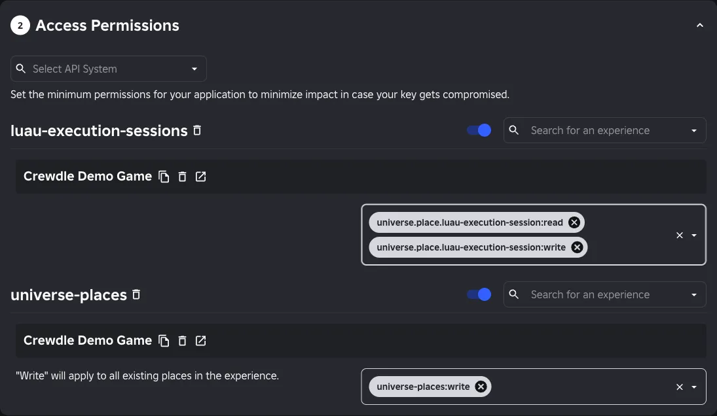Delete Crewdle Demo Game from luau-execution-sessions

182,177
